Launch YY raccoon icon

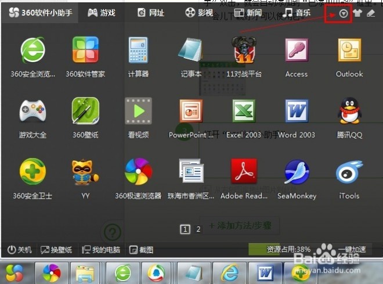pyautogui.click(x=85, y=172)
